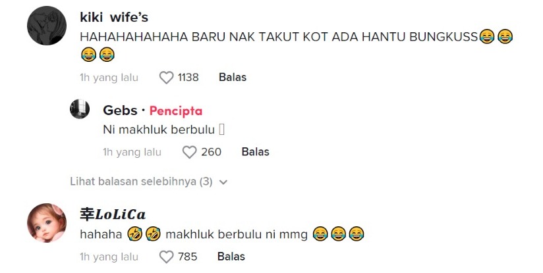The width and height of the screenshot is (543, 273).
Task: Click the '1h yang lalu' under Gebs' reply
Action: click(x=132, y=152)
